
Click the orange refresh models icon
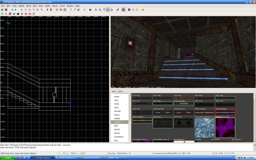coord(143,10)
